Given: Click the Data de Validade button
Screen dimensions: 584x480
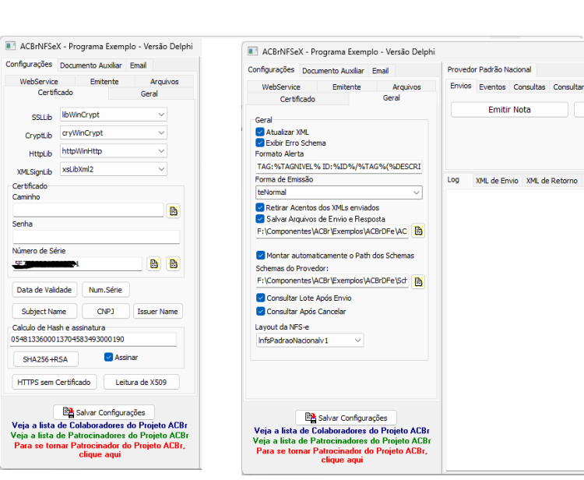Looking at the screenshot, I should 44,290.
